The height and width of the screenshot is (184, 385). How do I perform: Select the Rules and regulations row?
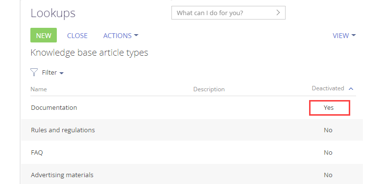click(192, 130)
